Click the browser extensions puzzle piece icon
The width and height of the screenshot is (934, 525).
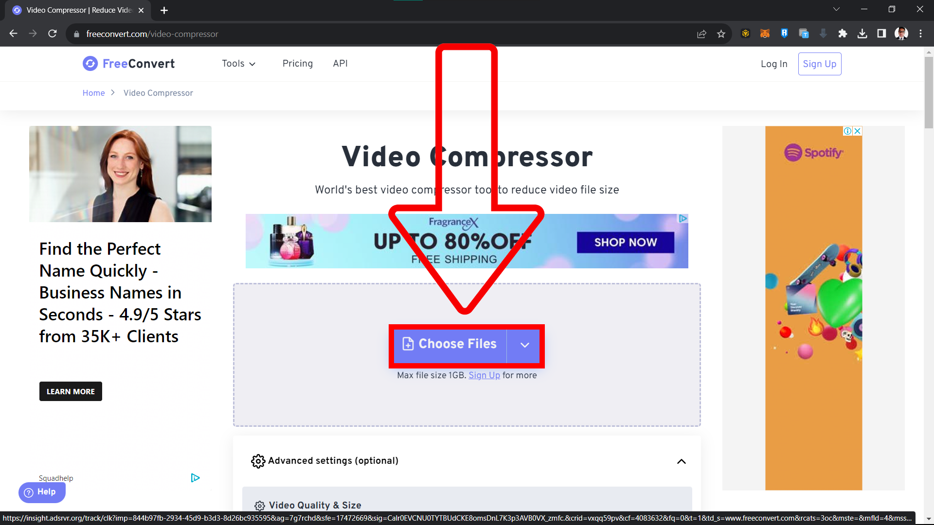(x=843, y=34)
